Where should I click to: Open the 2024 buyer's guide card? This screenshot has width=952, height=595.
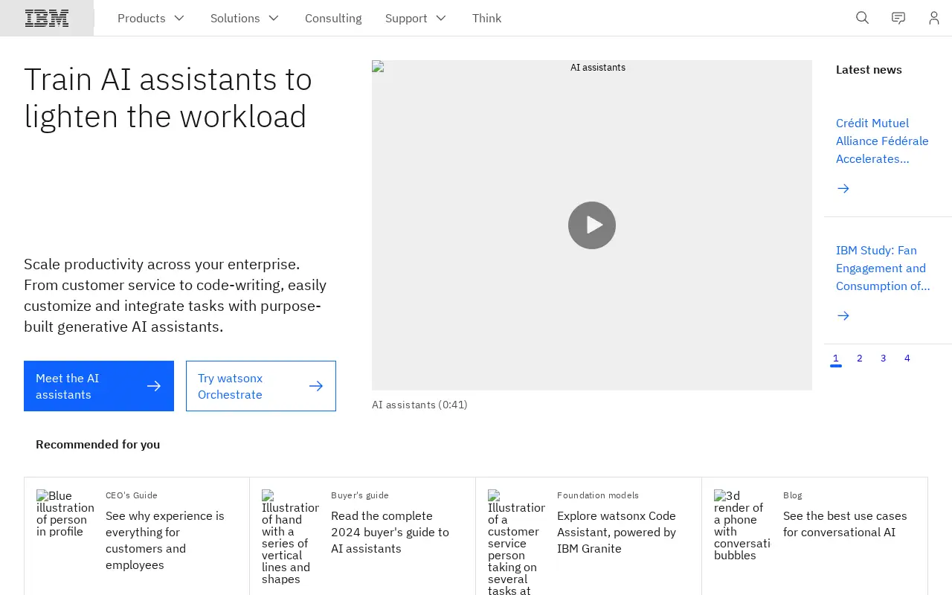[x=362, y=535]
